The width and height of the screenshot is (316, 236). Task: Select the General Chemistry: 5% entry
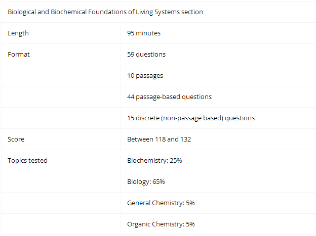point(161,203)
